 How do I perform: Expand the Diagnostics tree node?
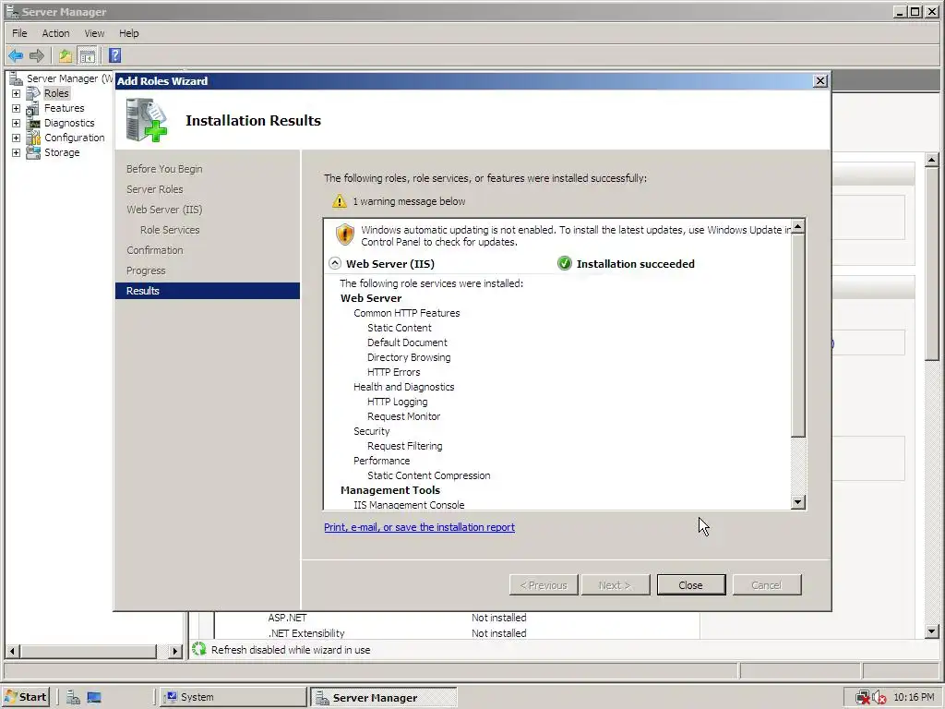[17, 123]
